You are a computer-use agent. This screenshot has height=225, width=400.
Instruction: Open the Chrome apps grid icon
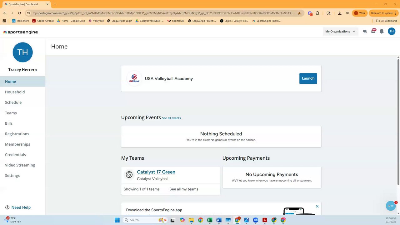(4, 21)
